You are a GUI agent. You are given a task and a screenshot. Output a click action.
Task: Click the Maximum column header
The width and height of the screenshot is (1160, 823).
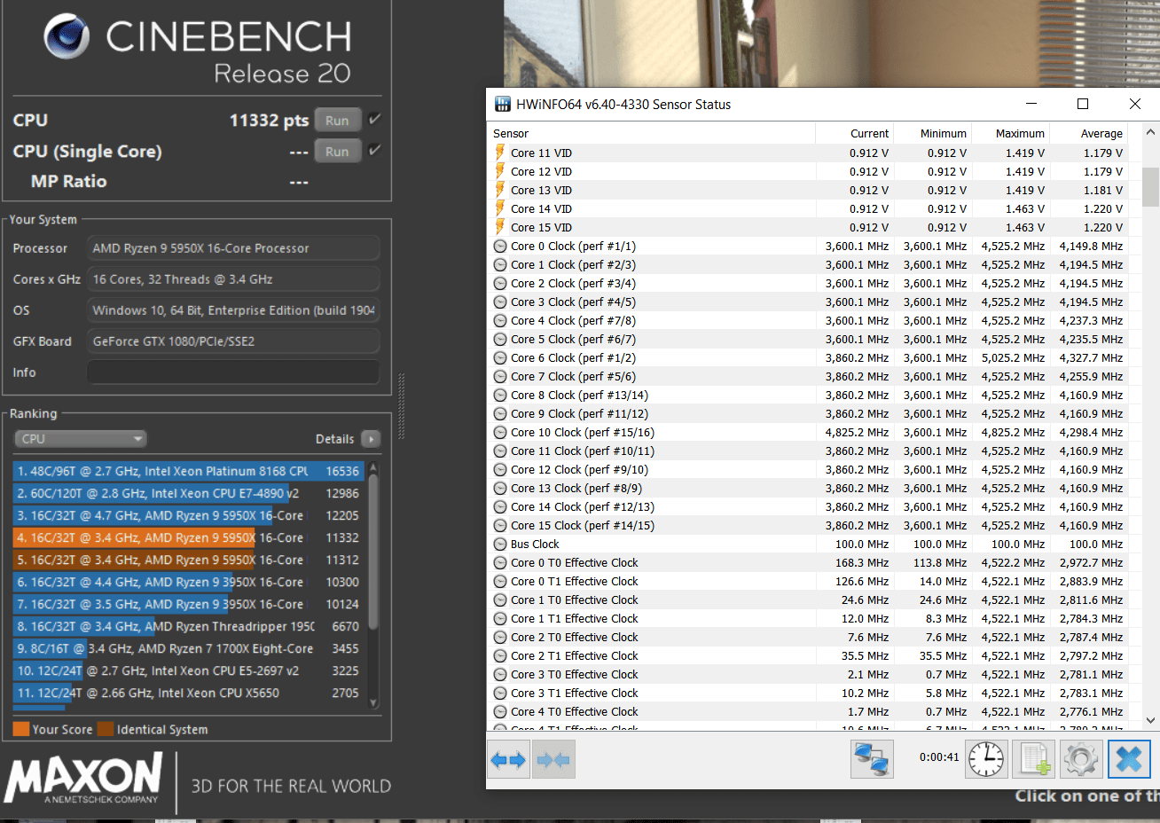tap(1011, 133)
